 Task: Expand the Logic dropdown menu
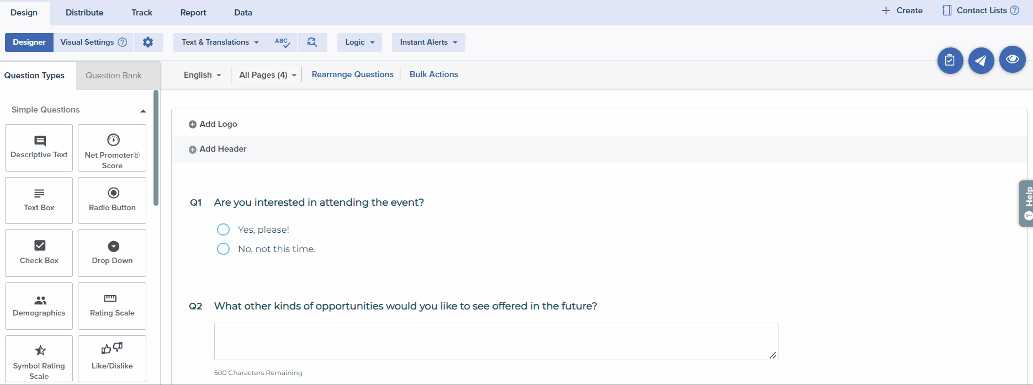359,42
